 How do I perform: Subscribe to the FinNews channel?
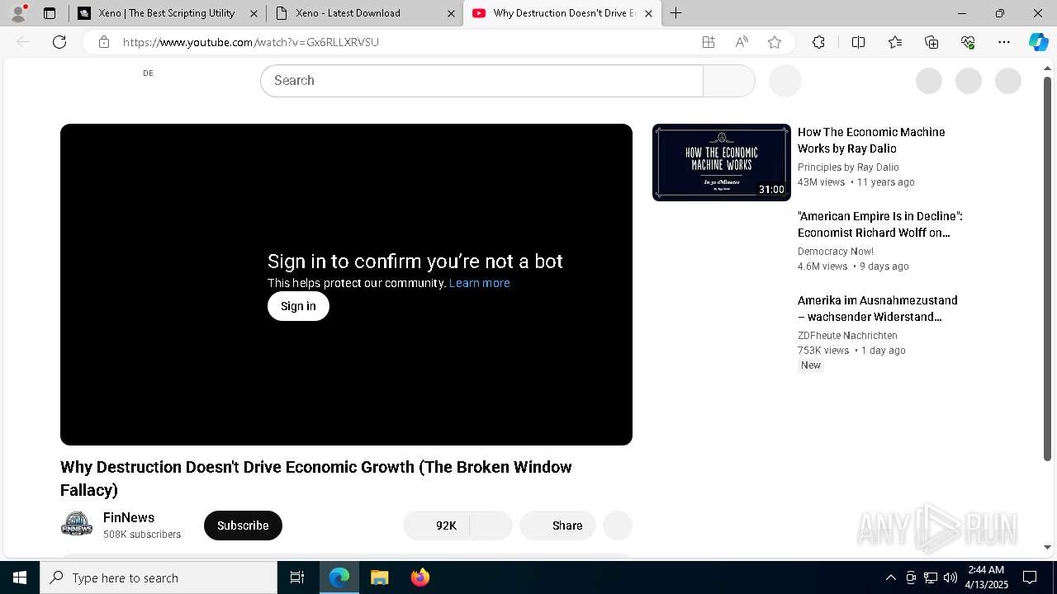243,526
